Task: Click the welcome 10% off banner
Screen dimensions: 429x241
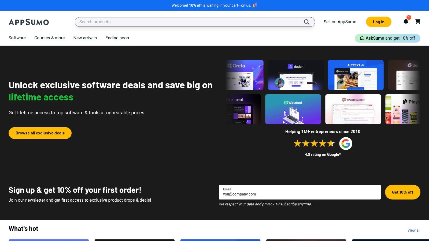Action: 214,5
